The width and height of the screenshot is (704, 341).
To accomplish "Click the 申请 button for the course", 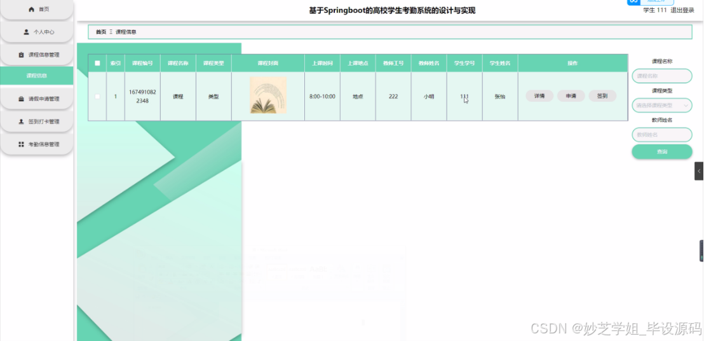I will [x=571, y=96].
